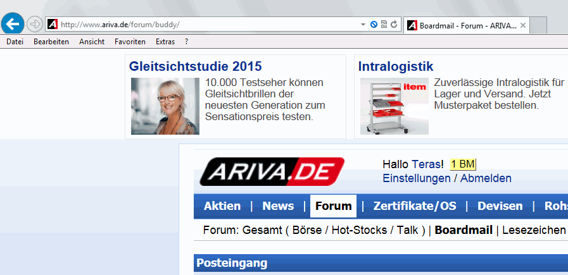568x275 pixels.
Task: Click the yellow 1 BM notification badge
Action: (463, 164)
